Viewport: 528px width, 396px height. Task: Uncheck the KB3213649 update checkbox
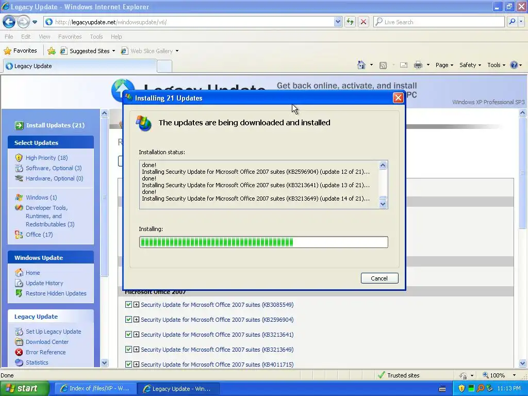click(x=128, y=349)
